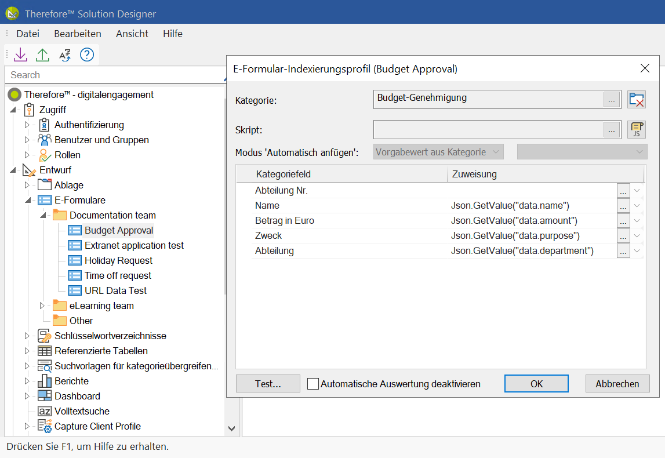665x458 pixels.
Task: Collapse the Zugriff tree node
Action: (13, 110)
